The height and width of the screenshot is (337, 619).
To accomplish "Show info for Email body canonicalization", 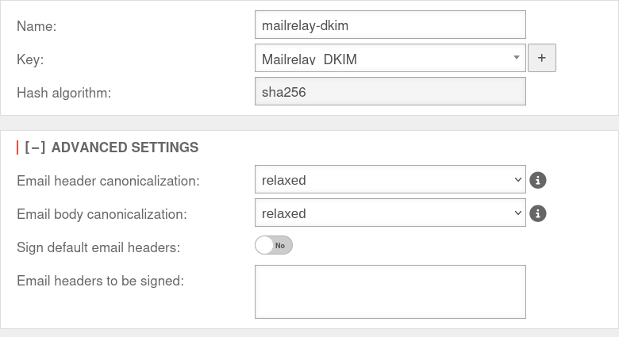I will click(x=538, y=213).
